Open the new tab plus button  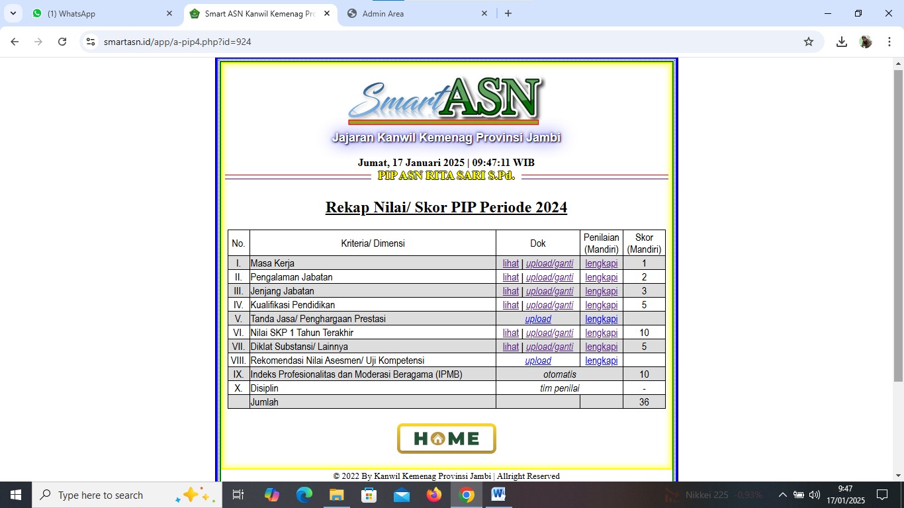tap(508, 13)
